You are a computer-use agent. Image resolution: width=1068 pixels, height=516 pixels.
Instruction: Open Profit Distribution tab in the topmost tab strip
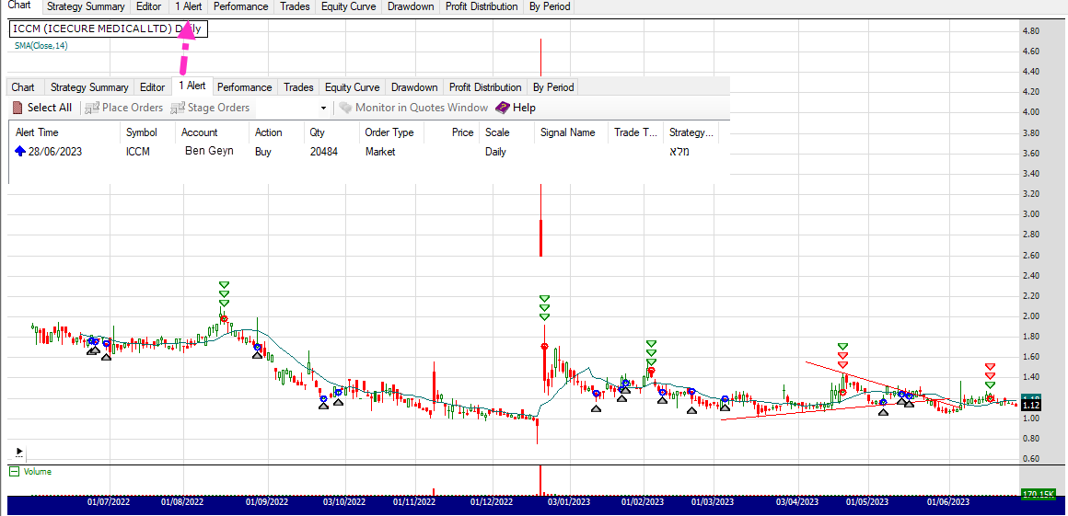click(481, 6)
